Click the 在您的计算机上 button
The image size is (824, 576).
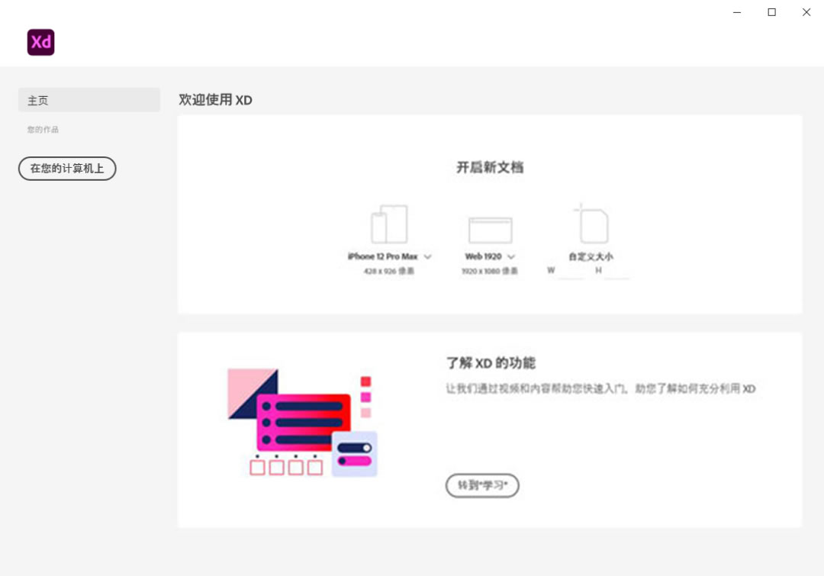[67, 169]
